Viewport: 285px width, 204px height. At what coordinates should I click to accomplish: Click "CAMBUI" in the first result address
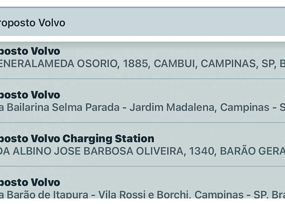click(x=173, y=64)
